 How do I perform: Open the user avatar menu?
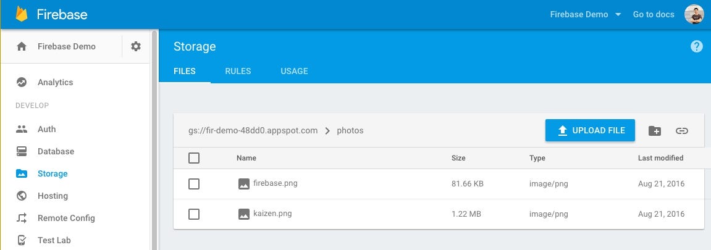click(694, 14)
